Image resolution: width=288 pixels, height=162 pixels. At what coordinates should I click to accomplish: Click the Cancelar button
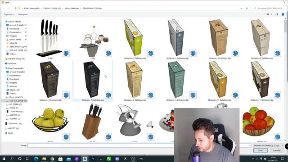click(277, 150)
